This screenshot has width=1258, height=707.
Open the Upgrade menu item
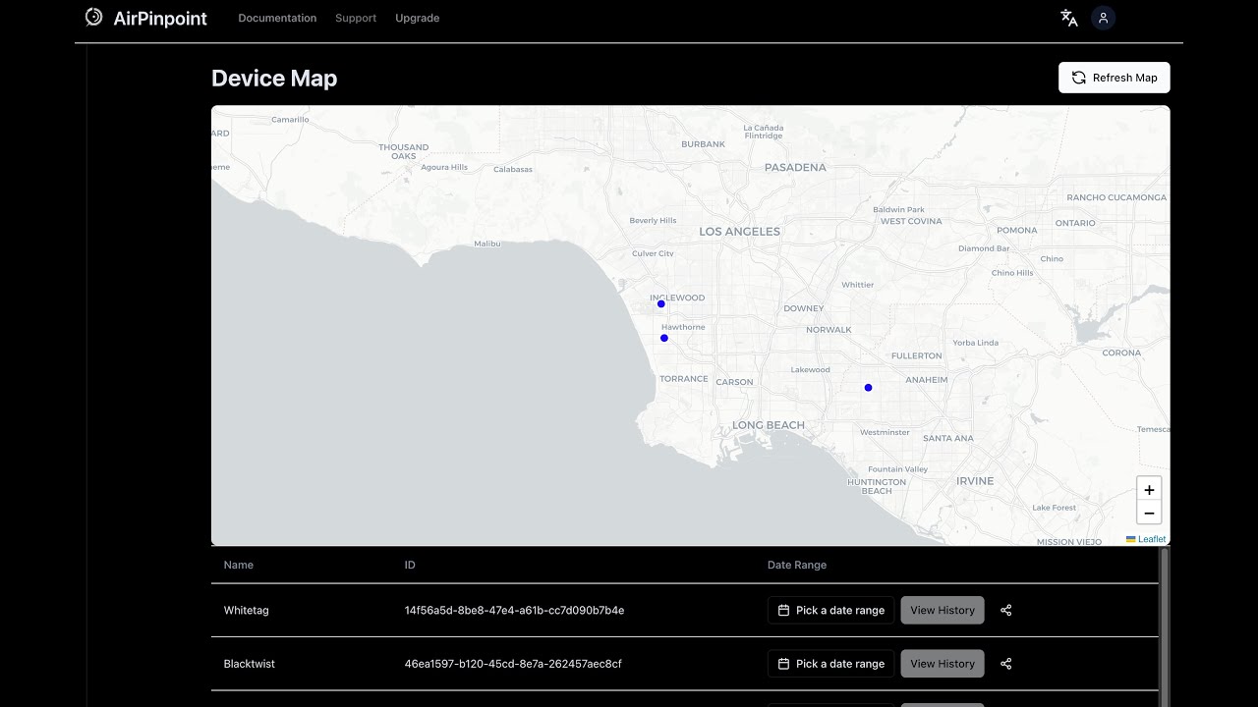pyautogui.click(x=417, y=18)
